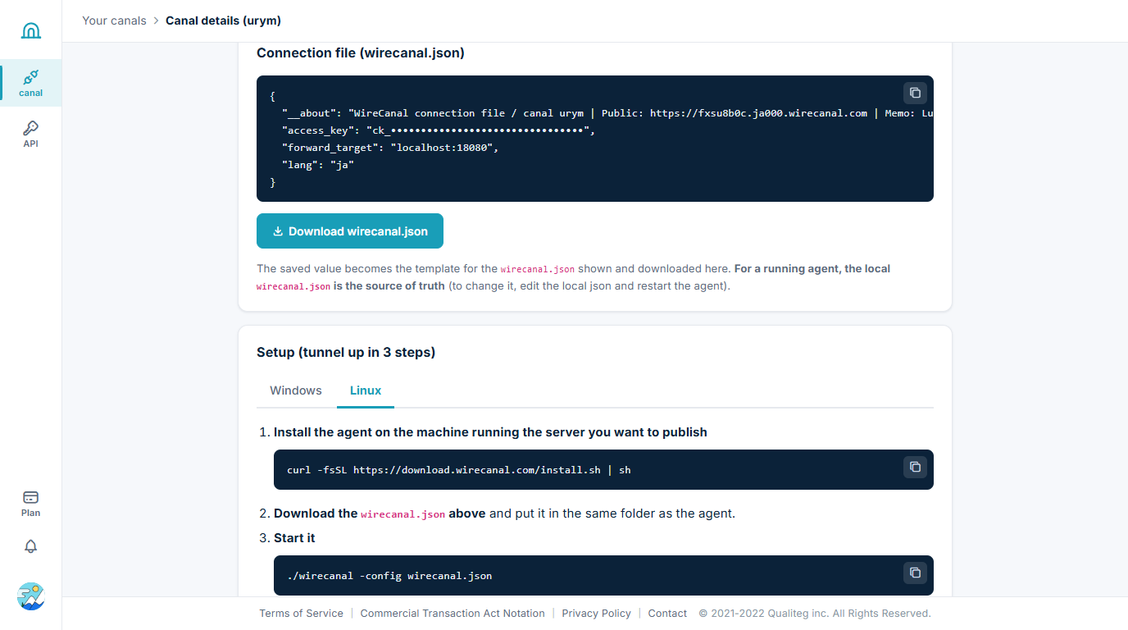The image size is (1128, 630).
Task: Click the masked access_key line in code
Action: [439, 130]
